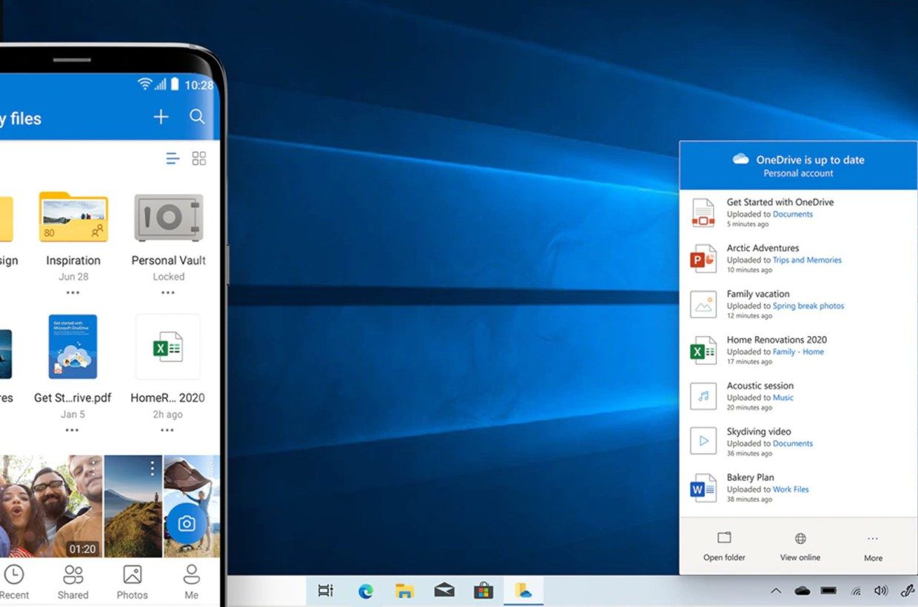Launch Microsoft Edge from the taskbar
This screenshot has width=918, height=607.
366,591
